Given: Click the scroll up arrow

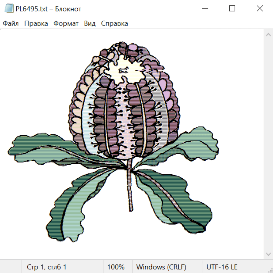Looking at the screenshot, I should pos(268,35).
